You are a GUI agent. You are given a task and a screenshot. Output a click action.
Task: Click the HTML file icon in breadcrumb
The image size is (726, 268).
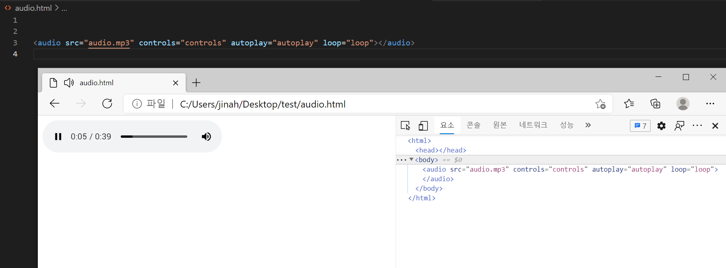point(8,8)
